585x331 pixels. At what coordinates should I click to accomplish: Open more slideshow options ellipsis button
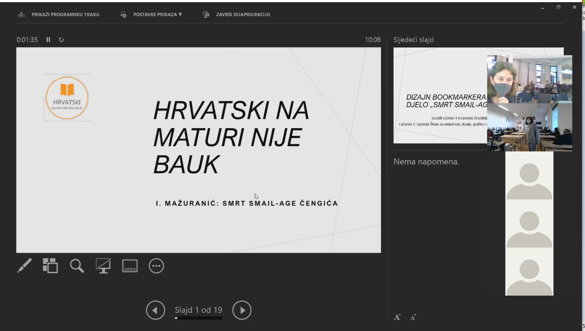point(156,266)
